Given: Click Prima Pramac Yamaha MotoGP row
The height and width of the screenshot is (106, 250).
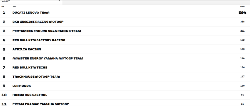Looking at the screenshot, I should click(x=125, y=103).
